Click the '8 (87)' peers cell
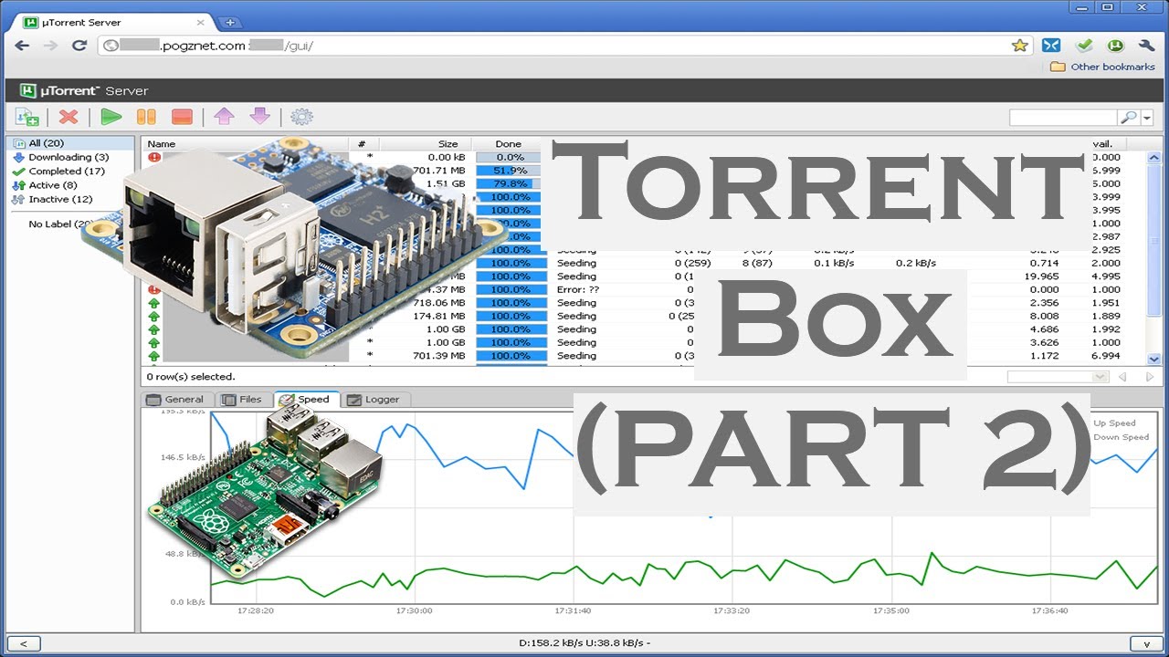The width and height of the screenshot is (1169, 657). coord(758,263)
